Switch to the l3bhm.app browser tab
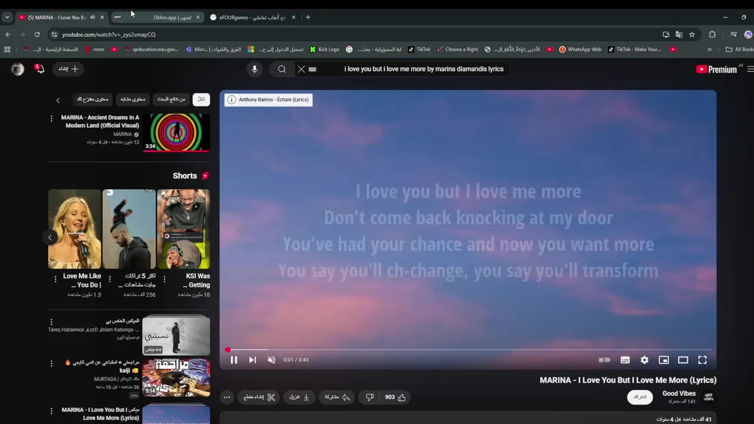 (x=157, y=18)
